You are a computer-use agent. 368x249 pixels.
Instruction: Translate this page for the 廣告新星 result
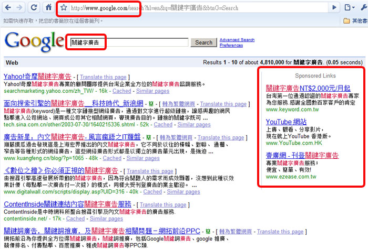221,137
